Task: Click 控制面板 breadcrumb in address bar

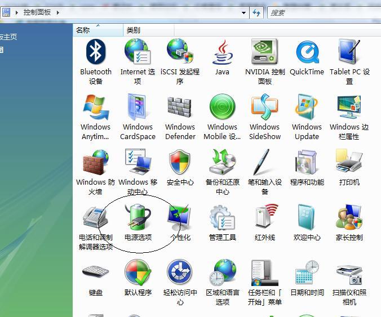Action: click(37, 12)
